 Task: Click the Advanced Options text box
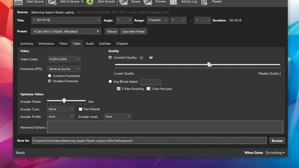pos(165,127)
